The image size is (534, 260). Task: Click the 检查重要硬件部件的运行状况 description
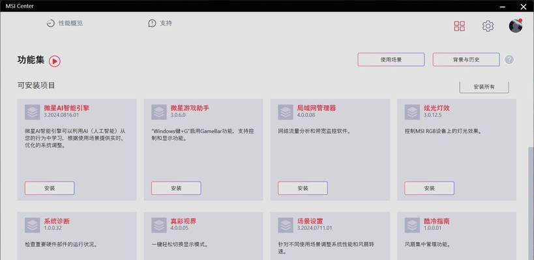61,244
